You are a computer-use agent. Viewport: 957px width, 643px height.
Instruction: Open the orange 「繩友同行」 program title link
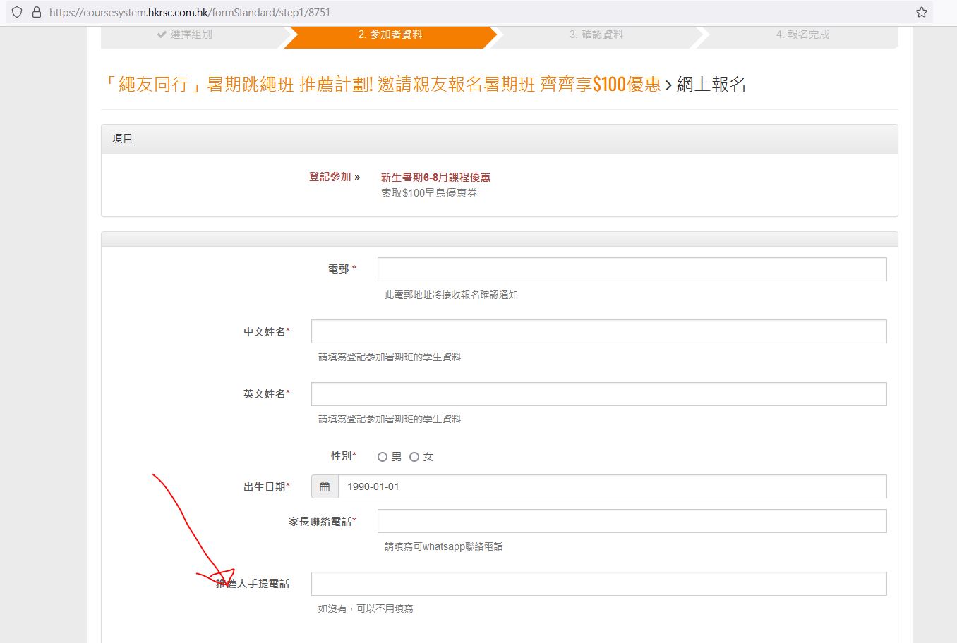pos(381,85)
